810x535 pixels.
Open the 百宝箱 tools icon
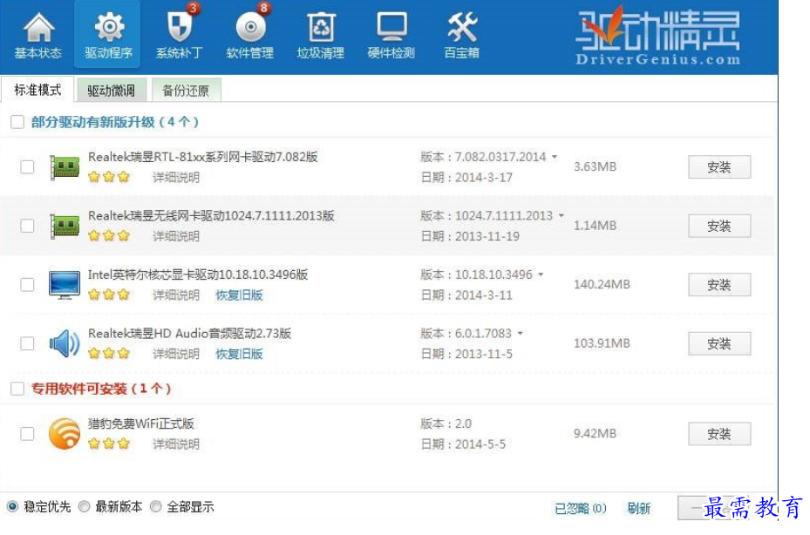click(x=462, y=27)
